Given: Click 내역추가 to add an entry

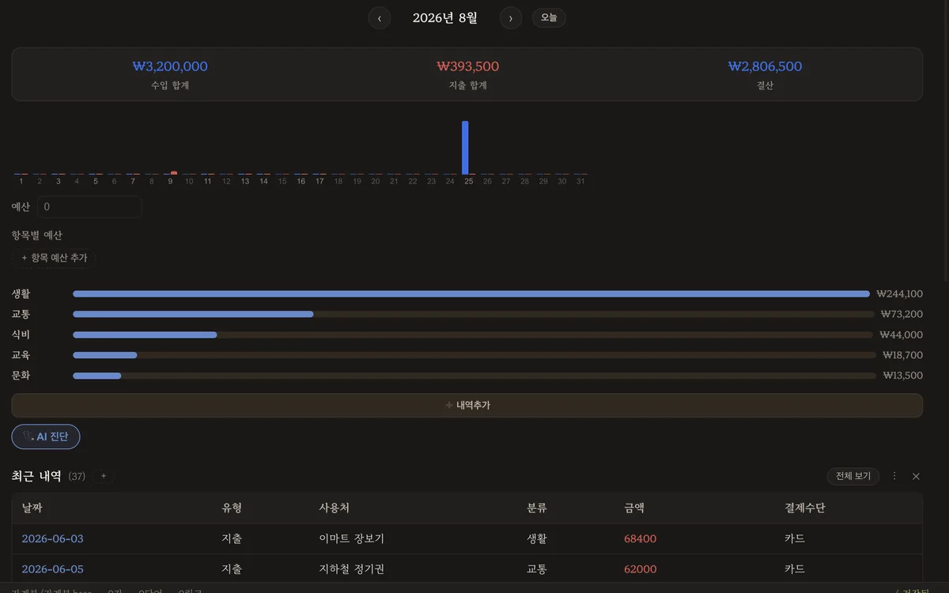Looking at the screenshot, I should (467, 405).
